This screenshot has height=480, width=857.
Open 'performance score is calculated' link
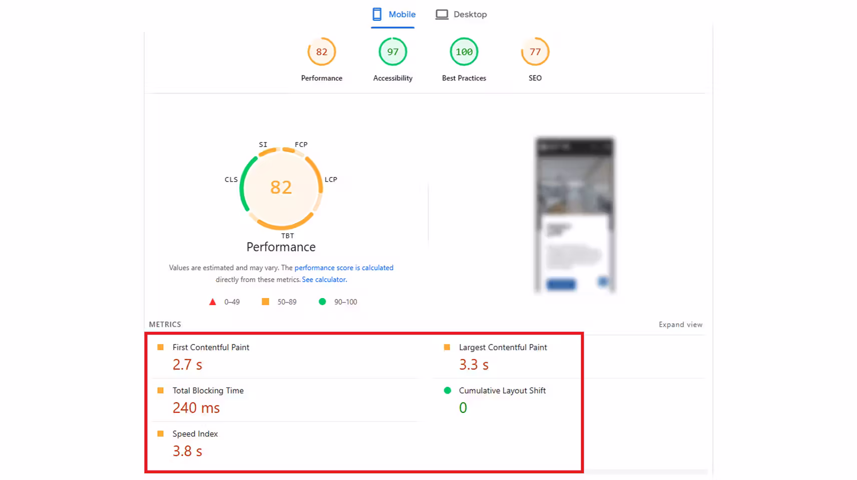pyautogui.click(x=344, y=267)
